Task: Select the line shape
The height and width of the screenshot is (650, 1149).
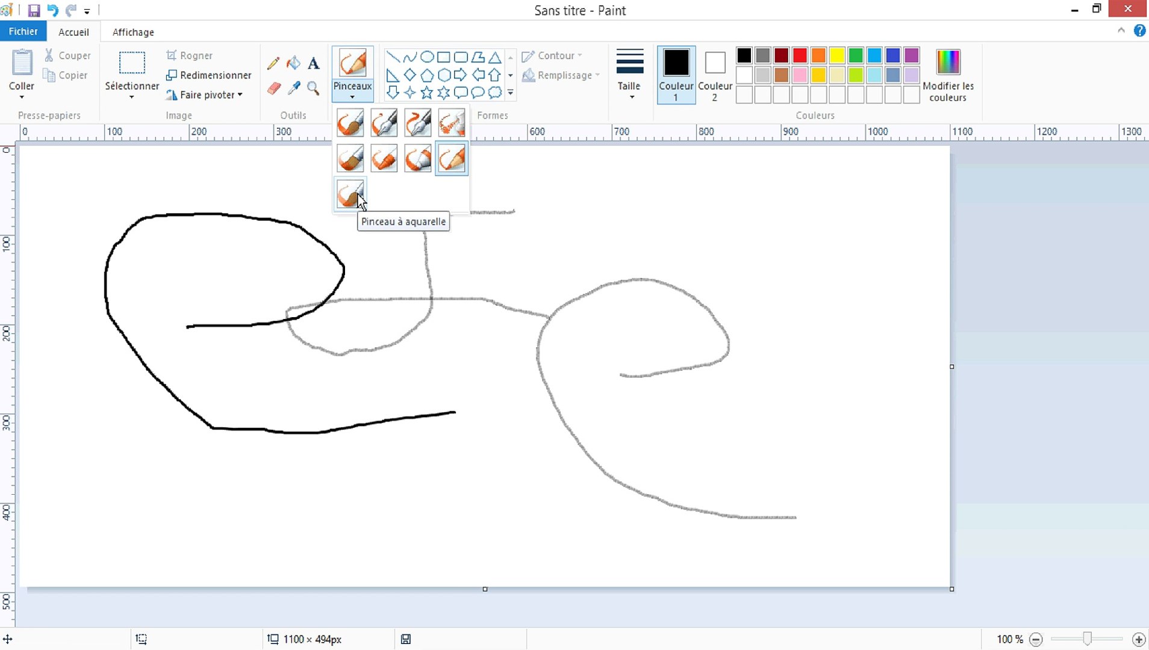Action: click(x=393, y=57)
